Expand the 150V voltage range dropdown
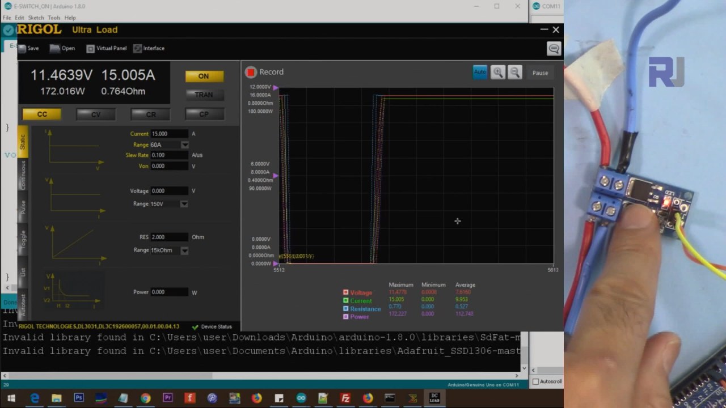 184,204
